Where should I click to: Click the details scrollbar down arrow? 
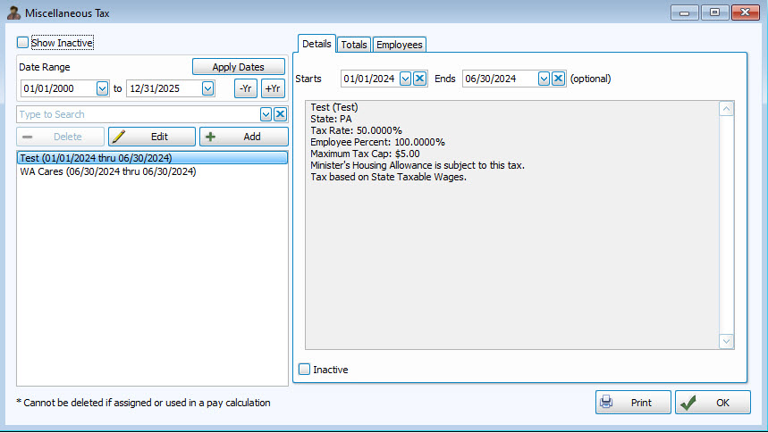click(726, 341)
